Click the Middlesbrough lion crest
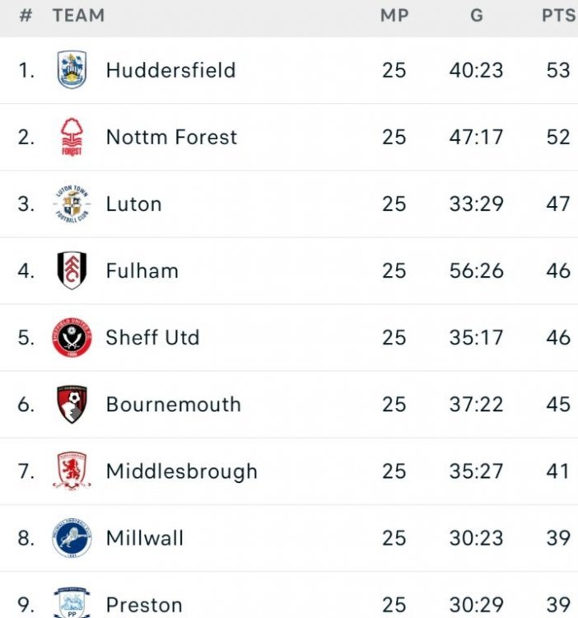Viewport: 578px width, 618px height. tap(72, 471)
